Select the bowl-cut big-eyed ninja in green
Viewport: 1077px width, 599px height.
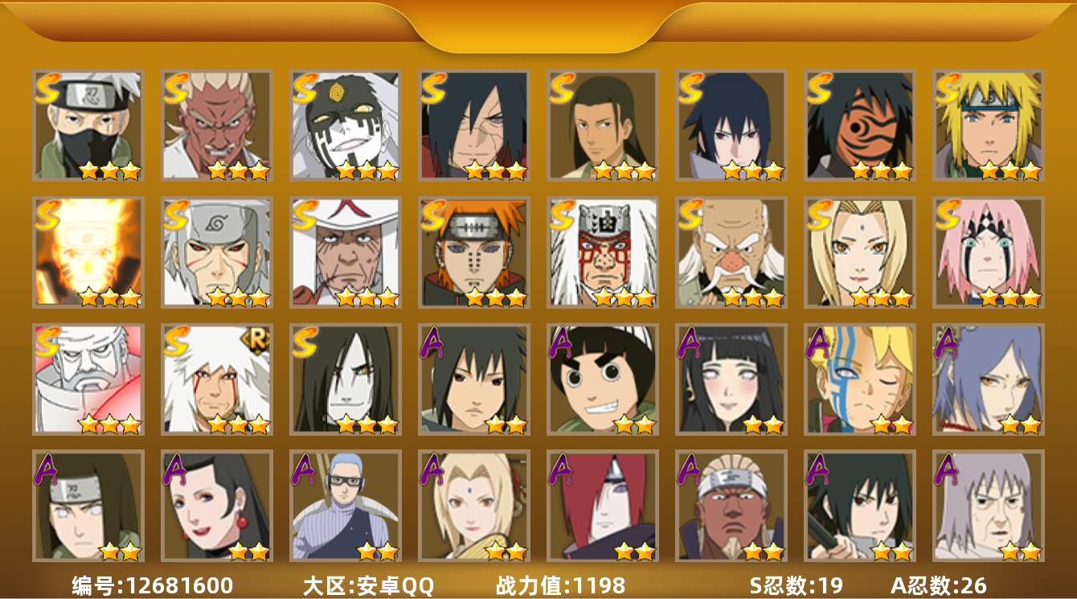(603, 380)
